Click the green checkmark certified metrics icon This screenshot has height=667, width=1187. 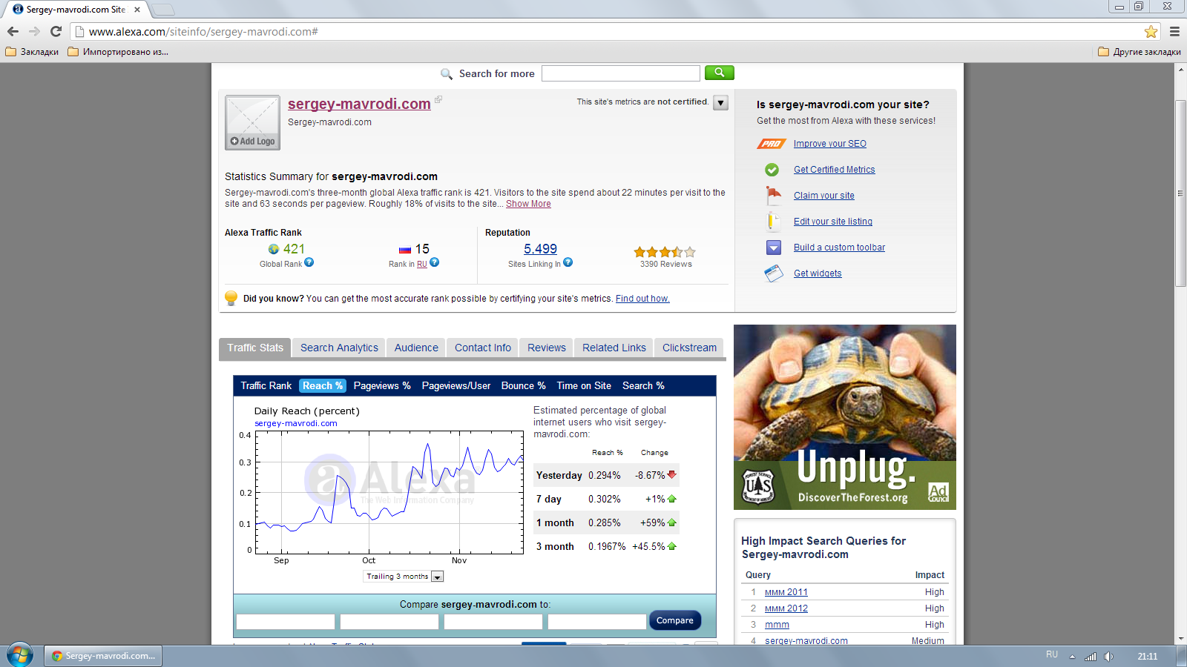click(x=772, y=170)
